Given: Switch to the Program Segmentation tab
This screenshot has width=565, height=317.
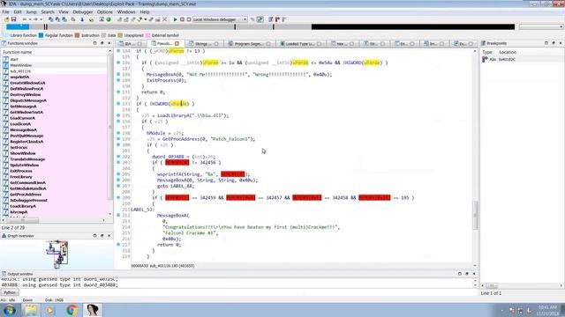Looking at the screenshot, I should click(x=249, y=43).
